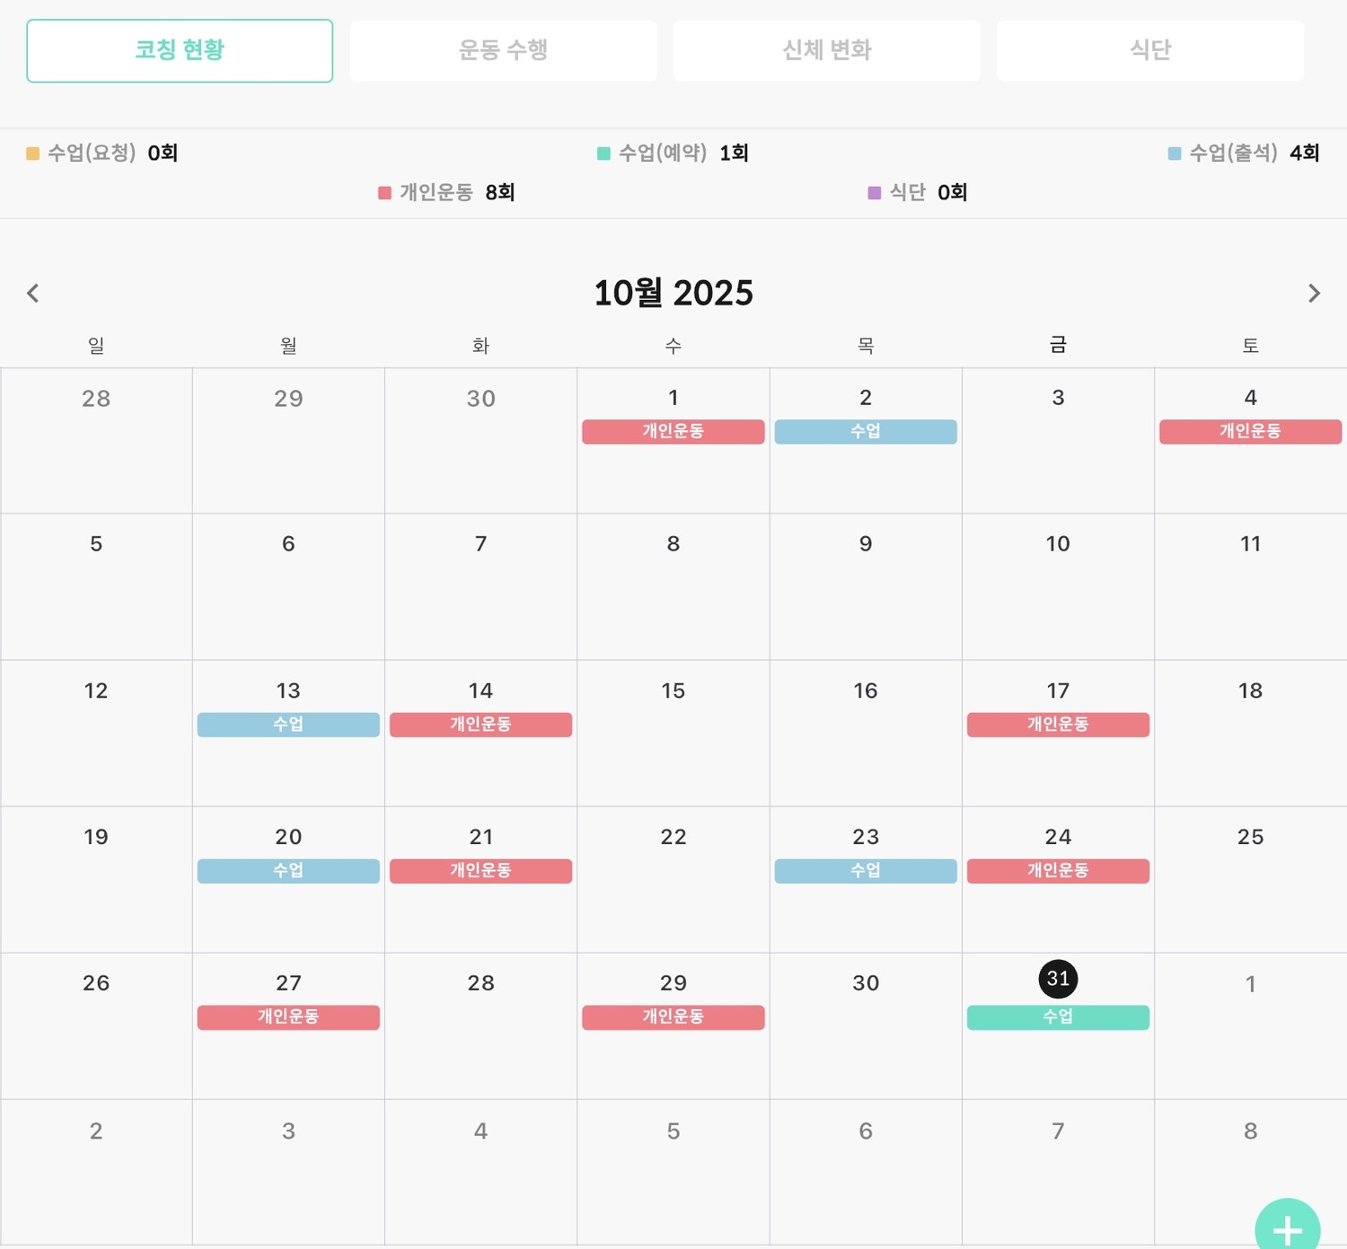The image size is (1347, 1249).
Task: Click the purple 식단 legend swatch
Action: pyautogui.click(x=874, y=193)
